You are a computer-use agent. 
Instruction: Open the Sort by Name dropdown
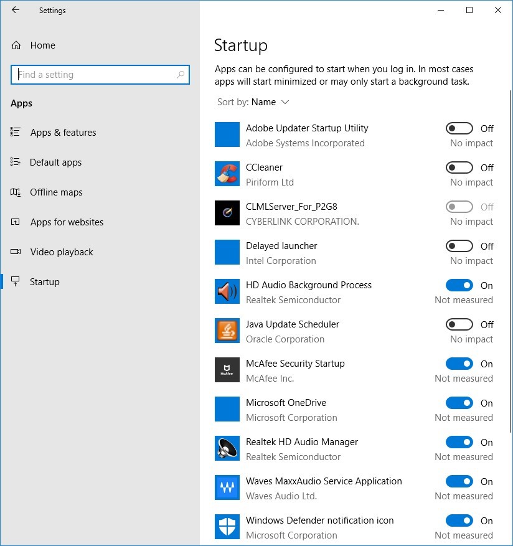coord(253,102)
